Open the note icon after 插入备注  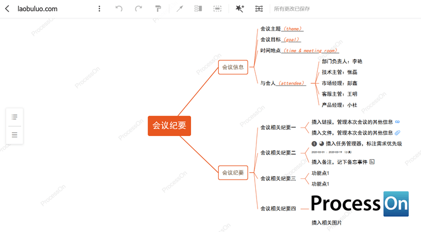(372, 161)
